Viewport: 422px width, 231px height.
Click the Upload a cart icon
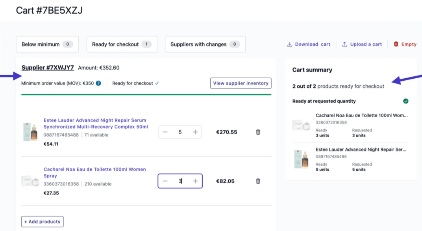click(344, 44)
